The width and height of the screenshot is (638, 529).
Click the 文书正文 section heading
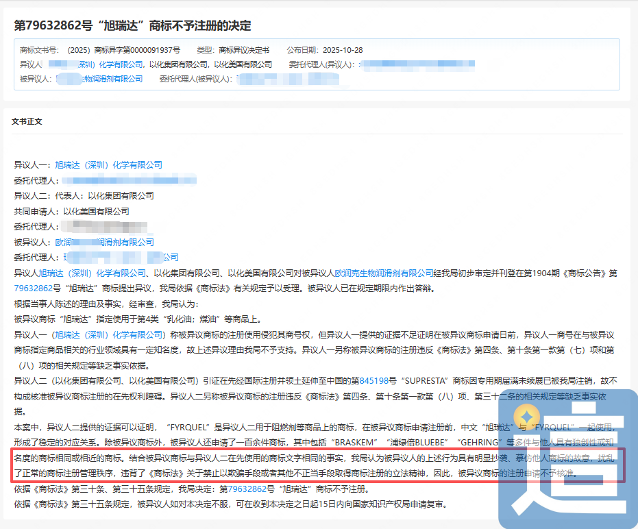coord(27,121)
